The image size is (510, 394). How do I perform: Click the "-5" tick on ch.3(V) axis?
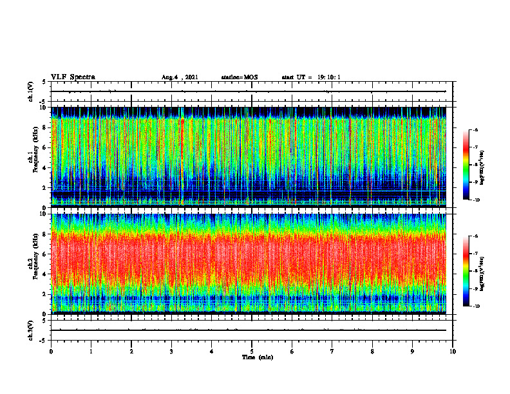tap(43, 341)
